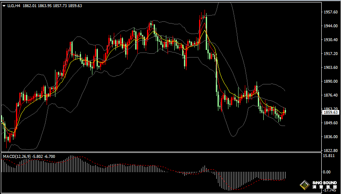
Task: Click the 1890.00 price axis label
Action: click(x=331, y=81)
